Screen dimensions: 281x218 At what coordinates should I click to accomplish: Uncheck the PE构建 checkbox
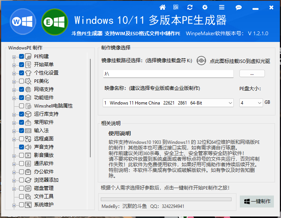21,57
